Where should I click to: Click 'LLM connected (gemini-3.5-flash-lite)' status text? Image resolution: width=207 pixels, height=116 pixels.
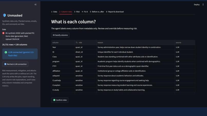(x=21, y=54)
